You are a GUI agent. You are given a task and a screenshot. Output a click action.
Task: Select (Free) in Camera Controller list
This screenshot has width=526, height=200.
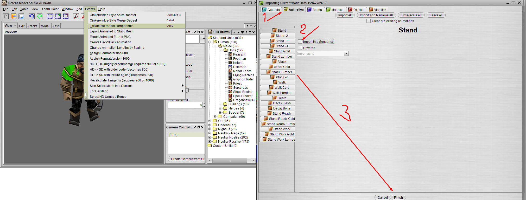[x=186, y=135]
